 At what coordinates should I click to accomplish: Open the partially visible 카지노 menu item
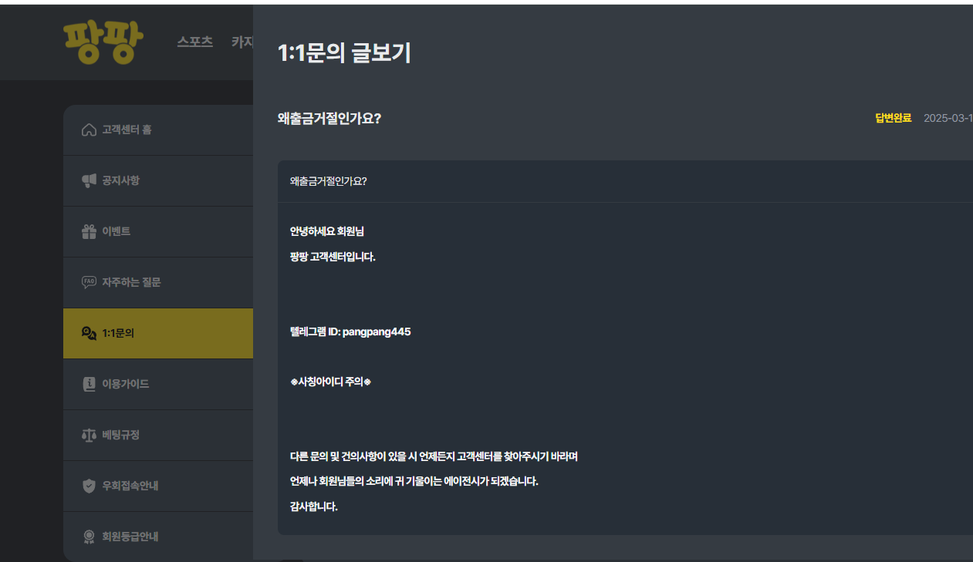click(242, 42)
